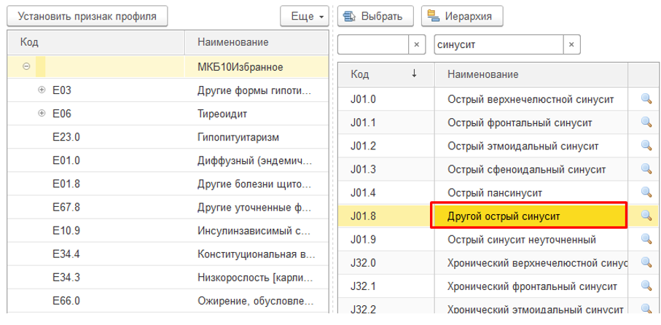661x325 pixels.
Task: Click magnifier icon beside Острый фронтальный синусит
Action: (x=645, y=122)
